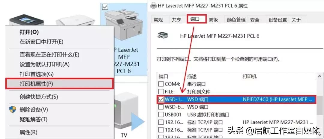Click the black-screen printer device icon

[26, 20]
